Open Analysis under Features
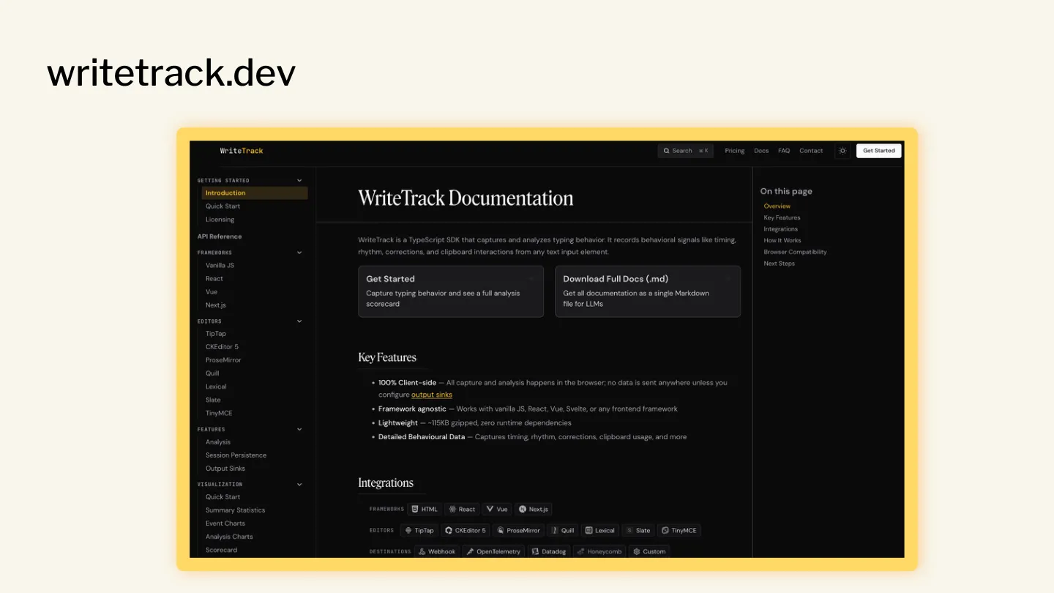Viewport: 1054px width, 593px height. click(218, 442)
